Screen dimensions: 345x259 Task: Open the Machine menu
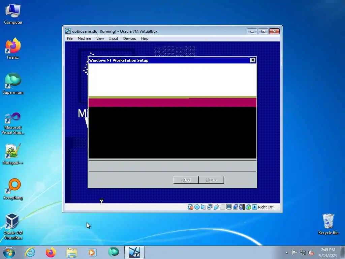[84, 38]
